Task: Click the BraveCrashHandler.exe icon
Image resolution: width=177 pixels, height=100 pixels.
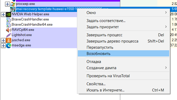Action: tap(9, 20)
